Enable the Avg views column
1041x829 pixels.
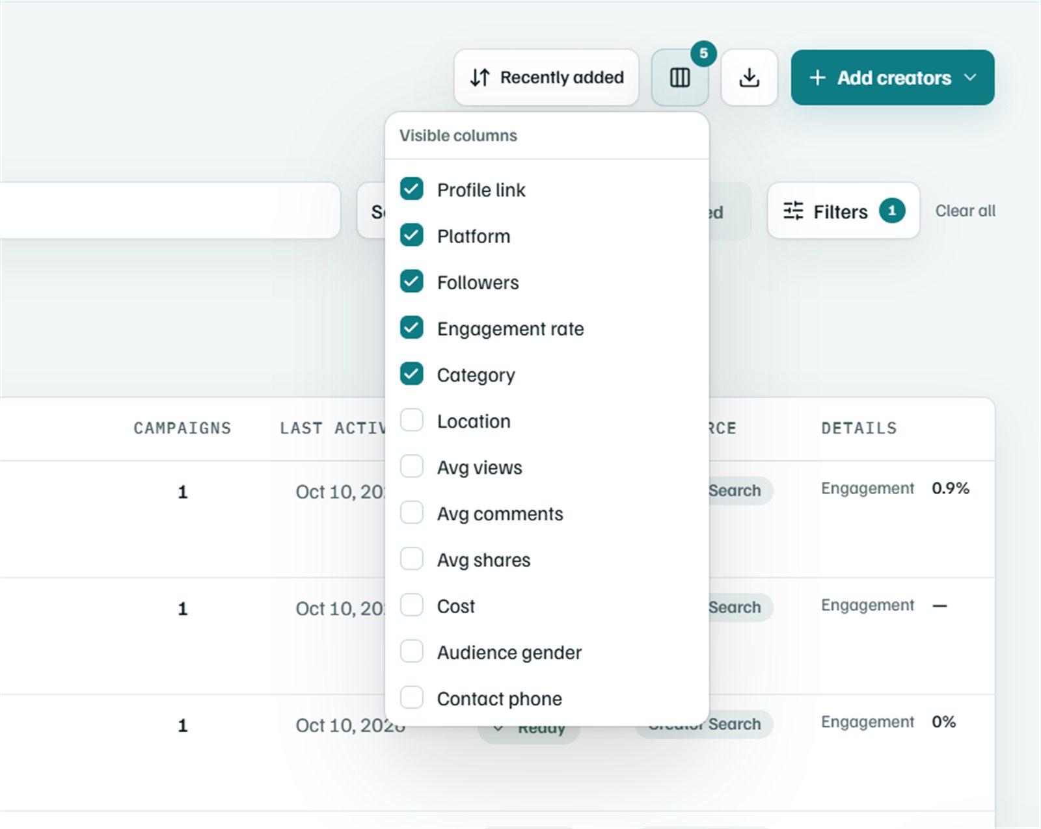coord(412,466)
